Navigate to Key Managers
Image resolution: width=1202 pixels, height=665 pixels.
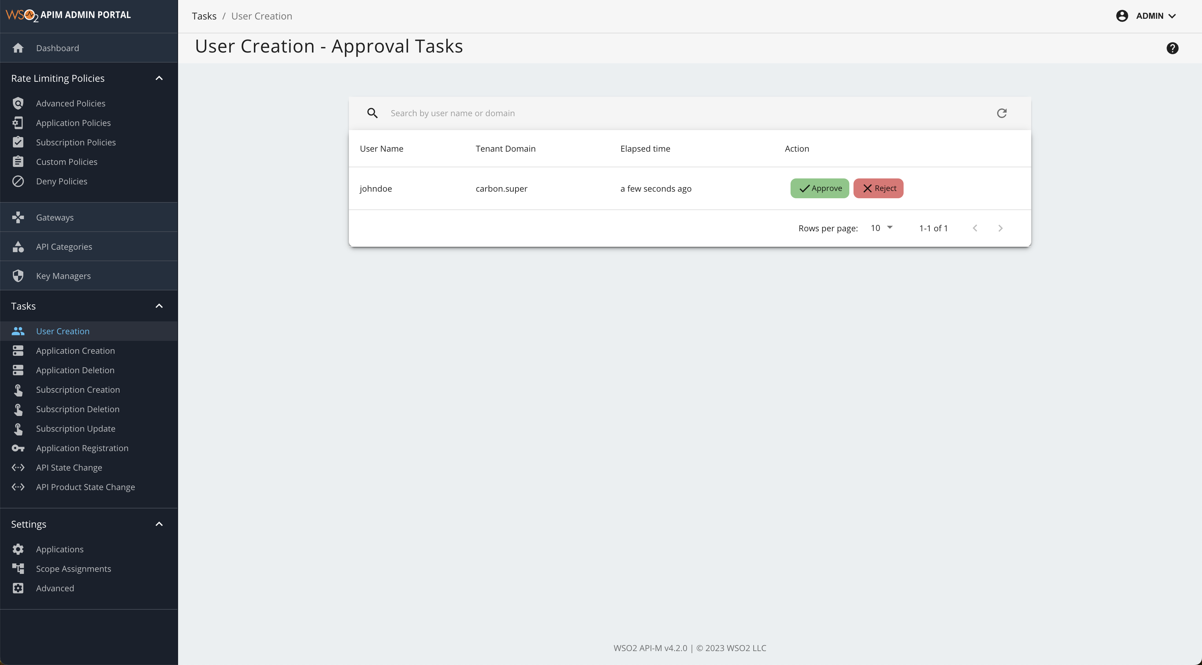coord(63,276)
